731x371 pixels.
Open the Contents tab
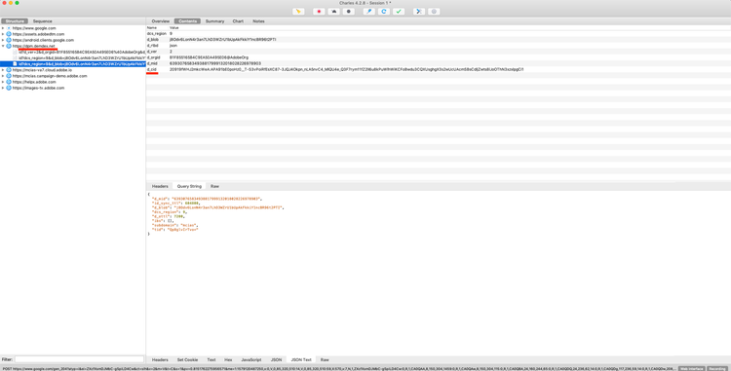187,21
